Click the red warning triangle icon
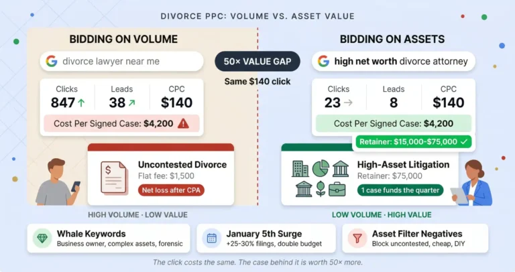The image size is (515, 272). tap(184, 123)
